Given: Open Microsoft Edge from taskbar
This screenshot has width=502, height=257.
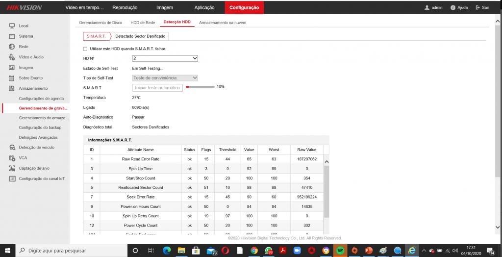Looking at the screenshot, I should point(167,250).
